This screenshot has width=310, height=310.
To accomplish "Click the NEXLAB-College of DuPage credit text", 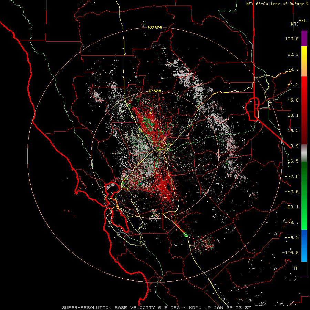I will tap(275, 4).
